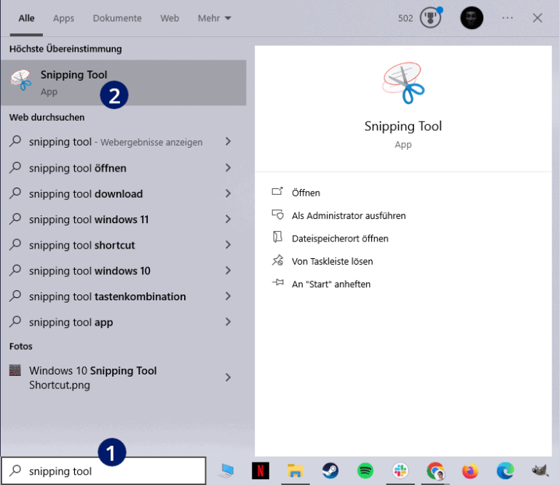Open File Explorer from the taskbar
The height and width of the screenshot is (485, 559).
click(x=295, y=471)
